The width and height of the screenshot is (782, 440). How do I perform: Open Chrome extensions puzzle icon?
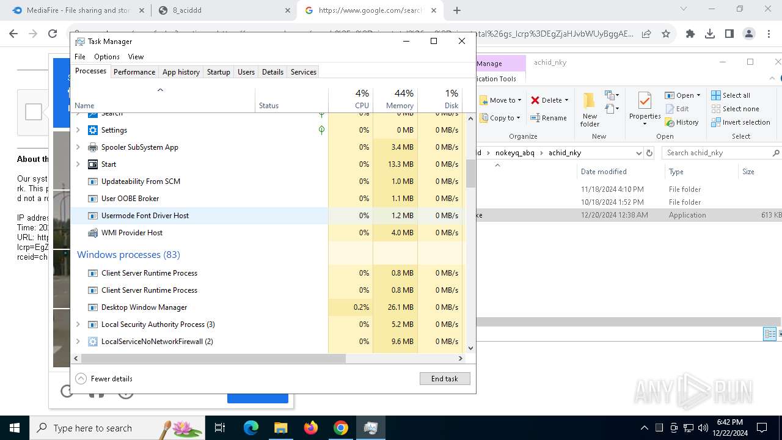pyautogui.click(x=690, y=34)
